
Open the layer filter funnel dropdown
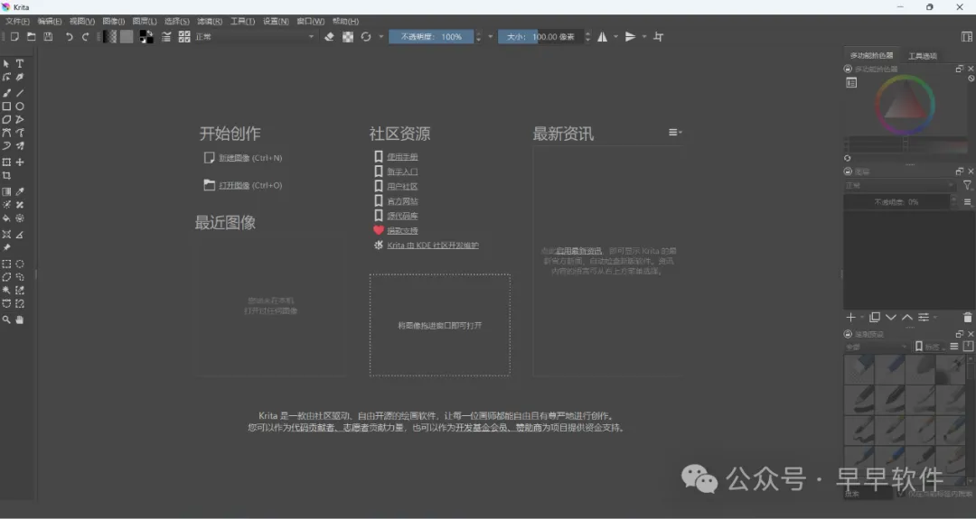(x=967, y=185)
